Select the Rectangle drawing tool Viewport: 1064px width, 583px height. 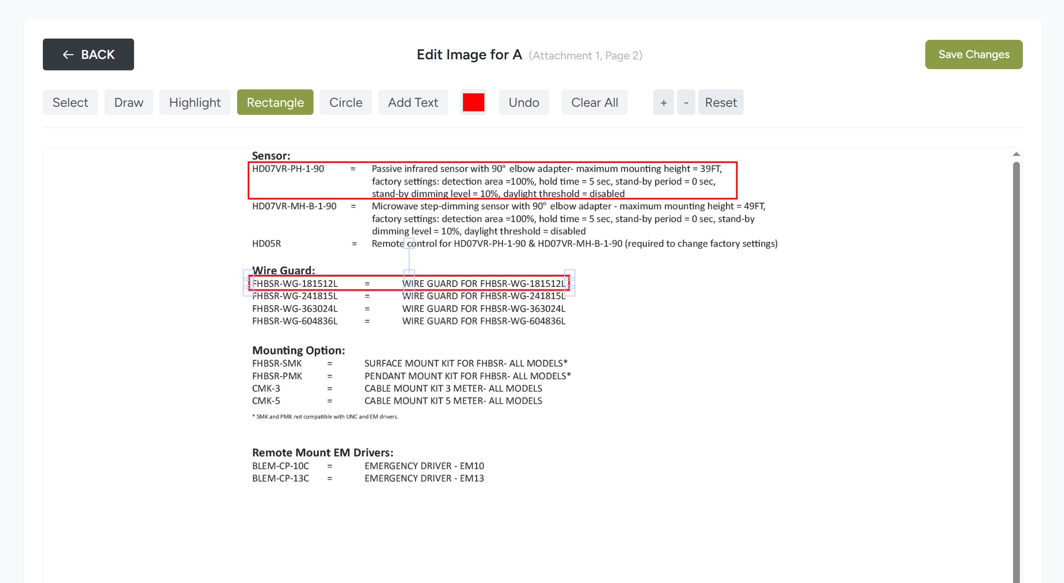coord(275,102)
